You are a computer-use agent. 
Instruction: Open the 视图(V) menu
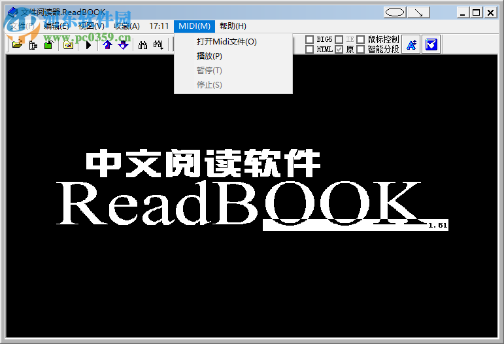(92, 26)
